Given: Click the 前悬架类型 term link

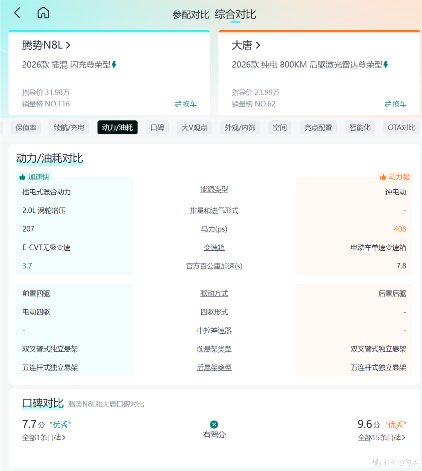Looking at the screenshot, I should (x=214, y=349).
